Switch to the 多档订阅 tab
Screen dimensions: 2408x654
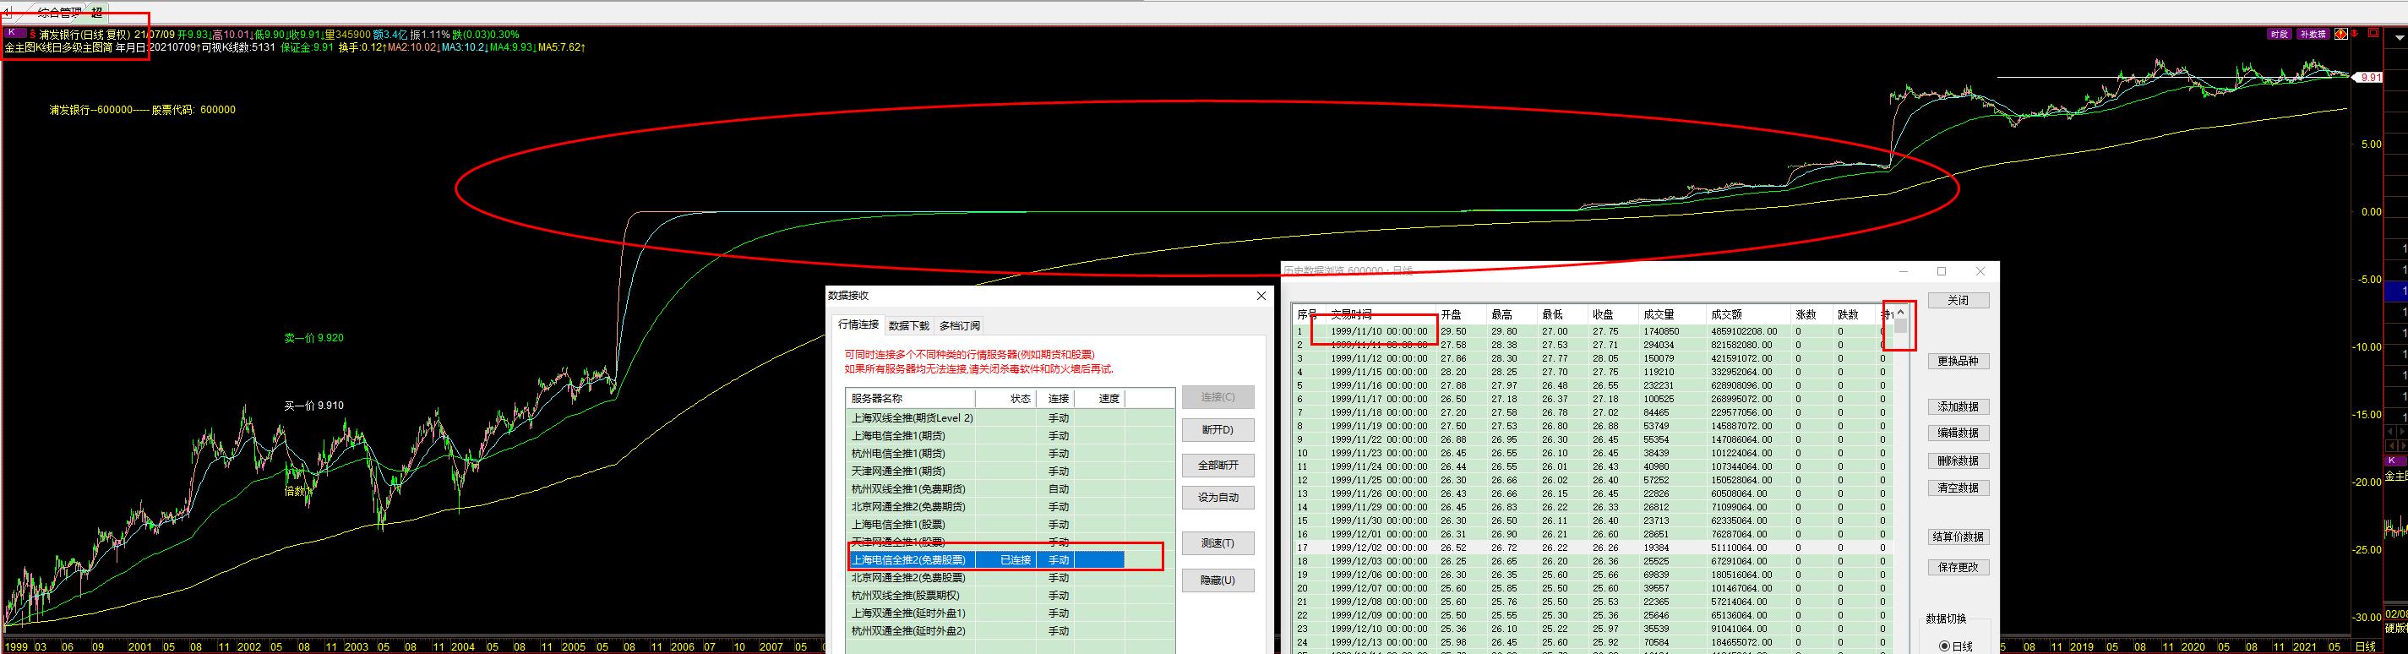click(x=960, y=326)
